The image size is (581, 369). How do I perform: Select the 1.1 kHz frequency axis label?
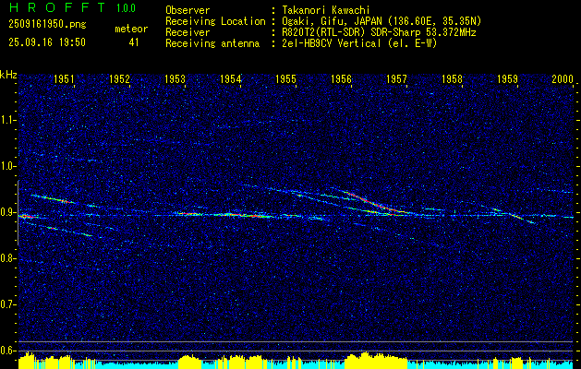8,120
